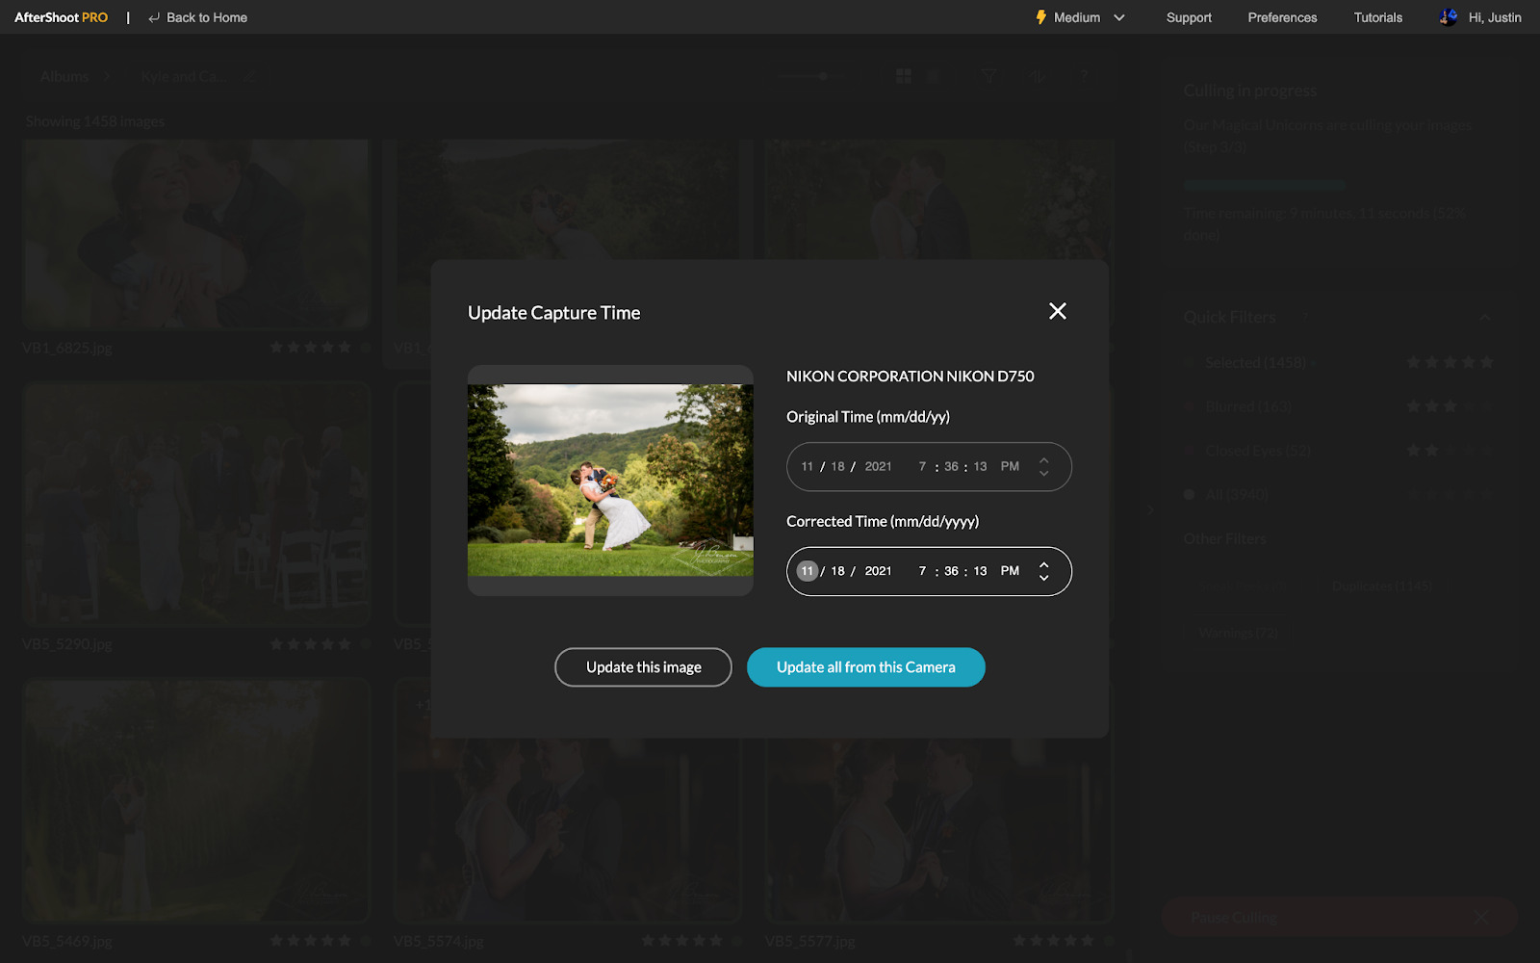Select the All (3940) quick filter
This screenshot has height=963, width=1540.
click(1237, 495)
